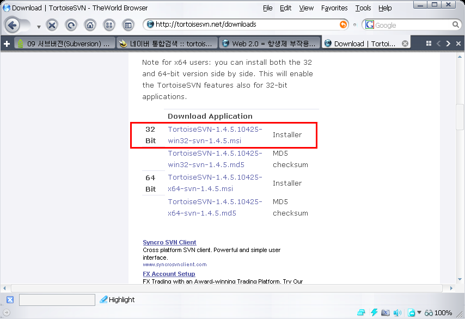Open the back history dropdown arrow
Screen dimensions: 465x319
[39, 27]
